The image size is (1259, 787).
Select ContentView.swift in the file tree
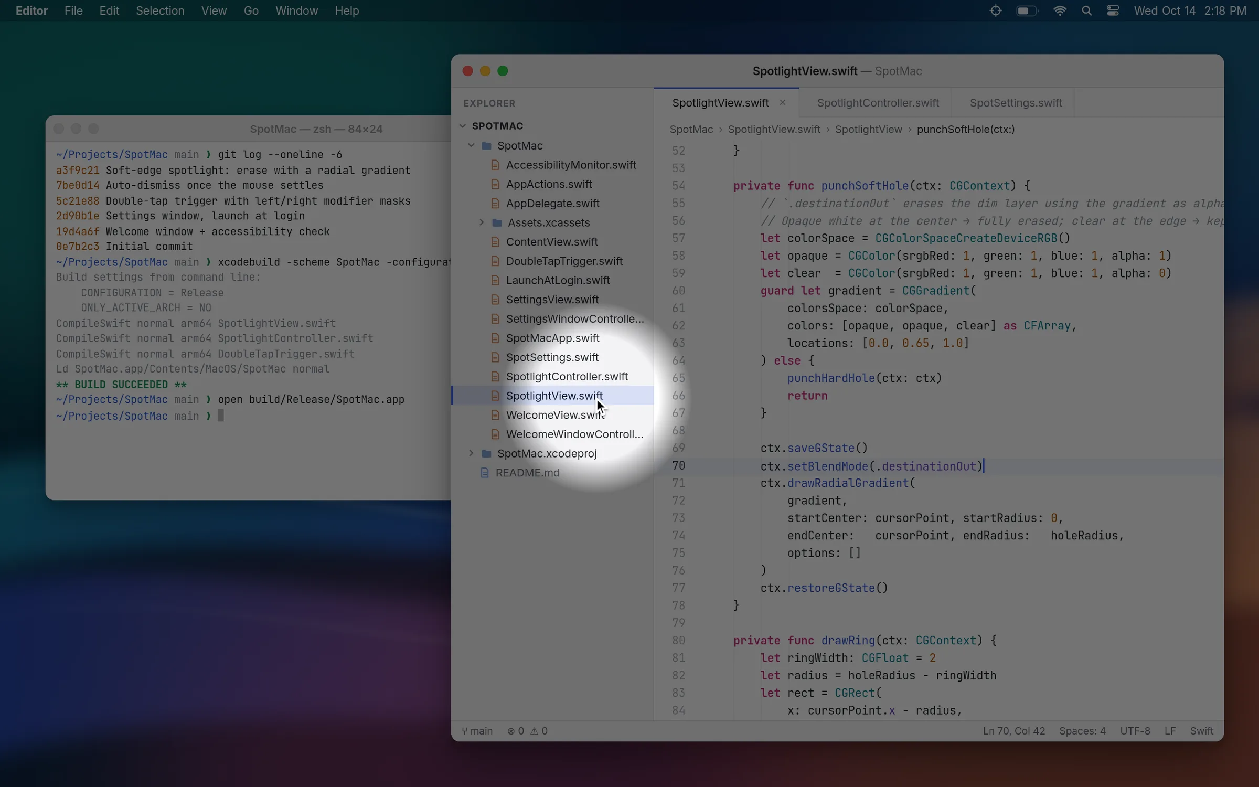pyautogui.click(x=552, y=242)
